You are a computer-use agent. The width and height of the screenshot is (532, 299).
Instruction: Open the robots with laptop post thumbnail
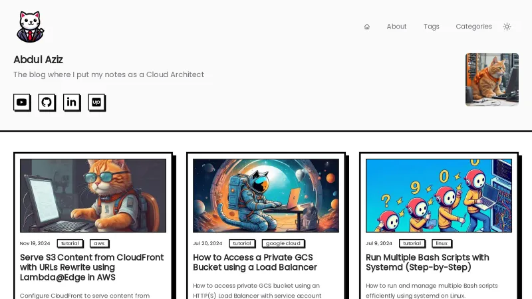coord(439,195)
